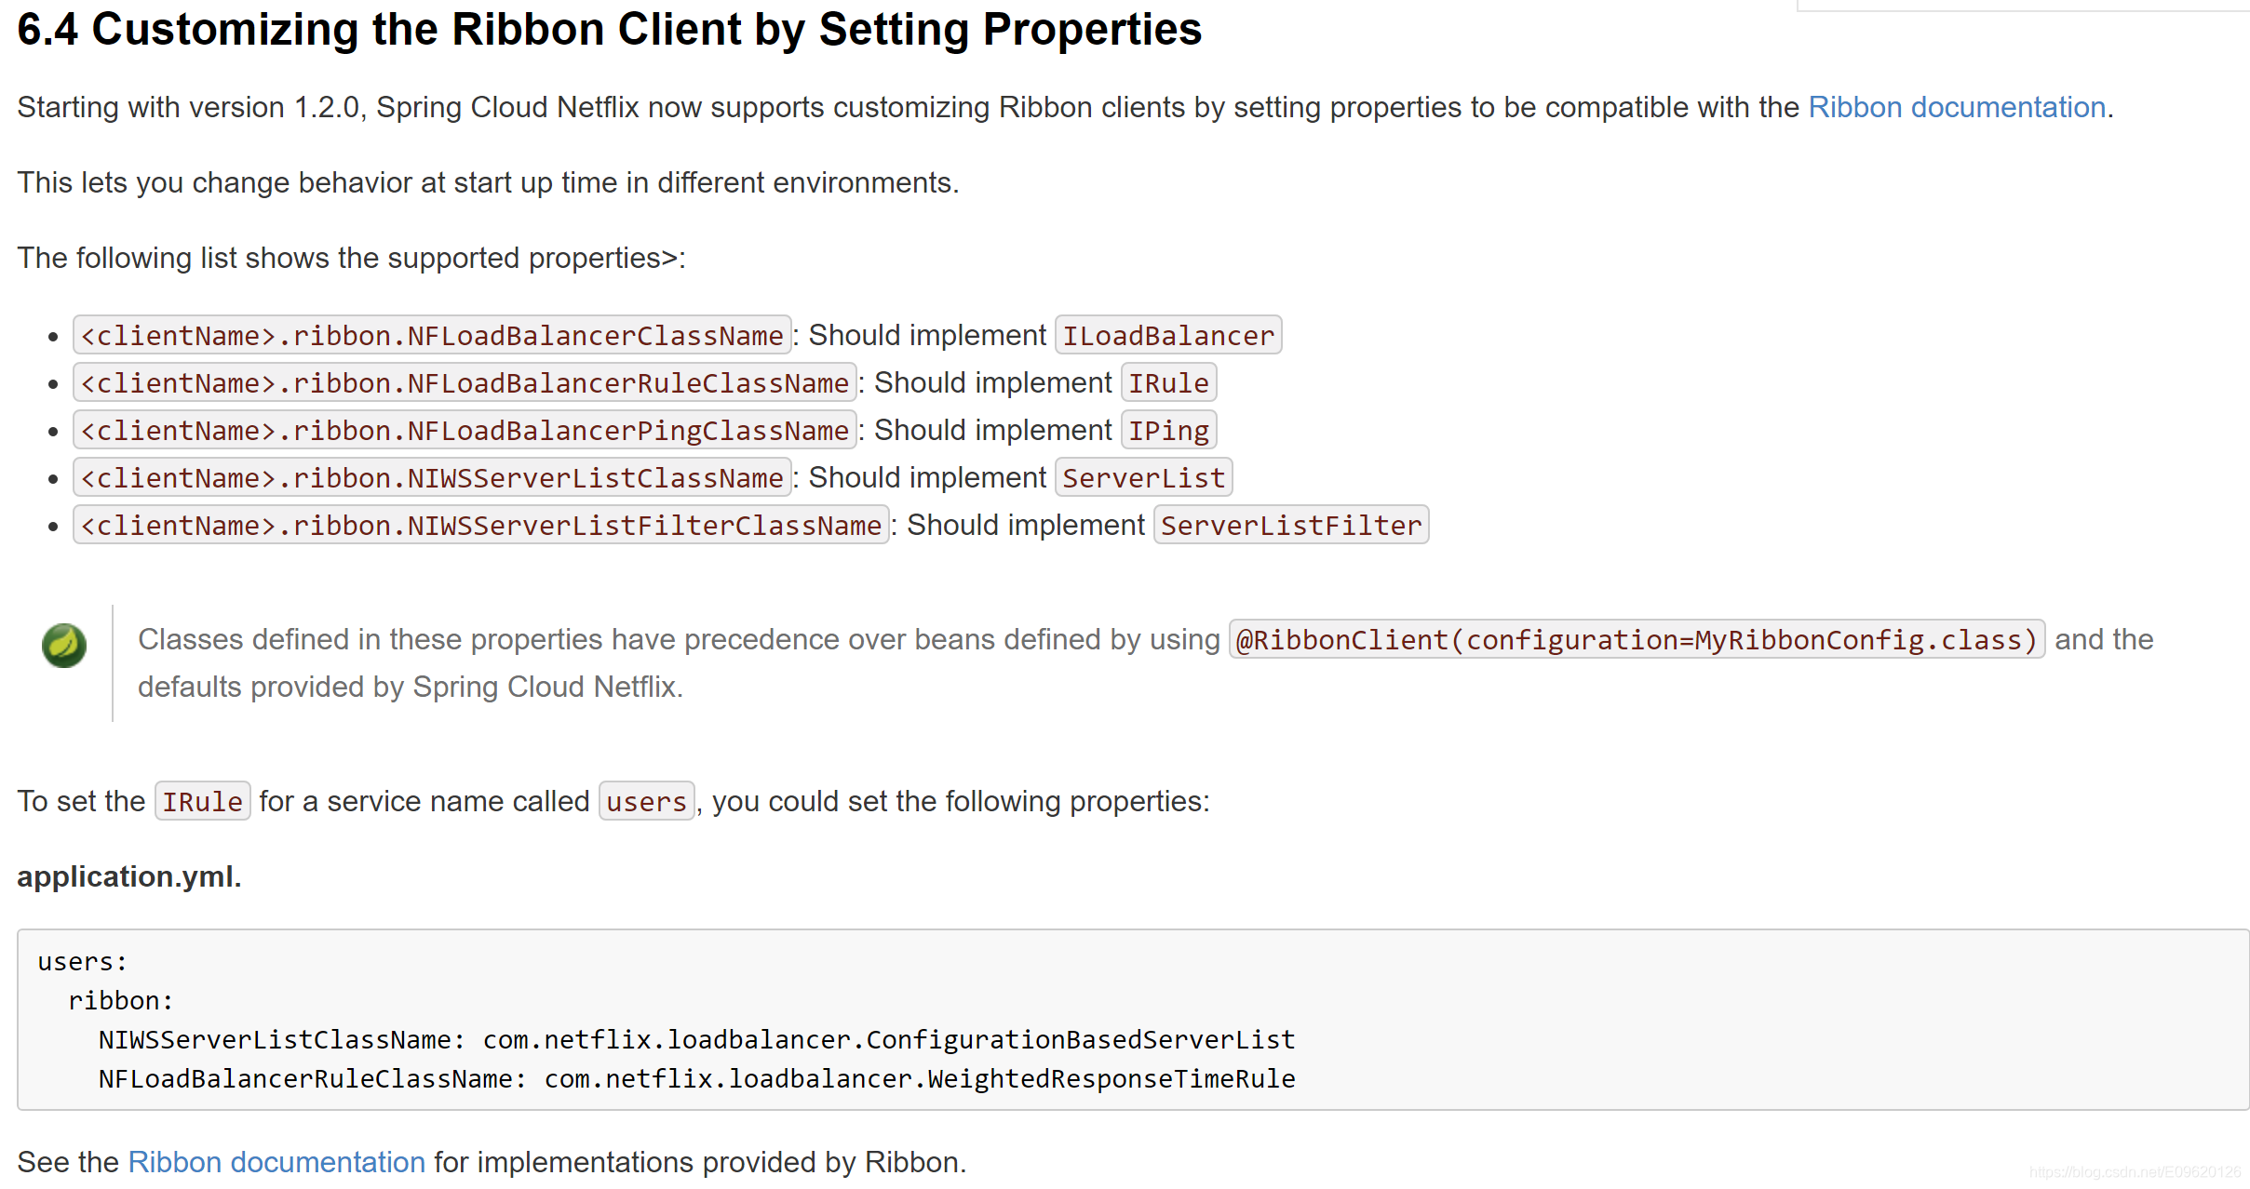Click <clientName>.ribbon.NIWSServerListClassName code text
This screenshot has width=2250, height=1189.
(432, 478)
